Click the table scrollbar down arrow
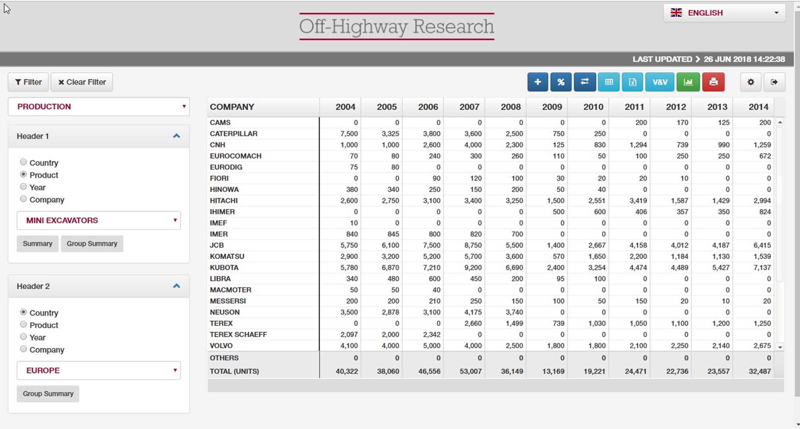This screenshot has height=429, width=800. pos(780,347)
